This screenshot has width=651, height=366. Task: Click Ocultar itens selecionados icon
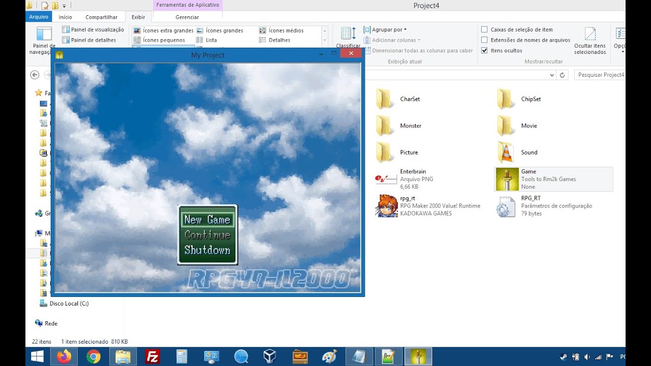pos(590,41)
